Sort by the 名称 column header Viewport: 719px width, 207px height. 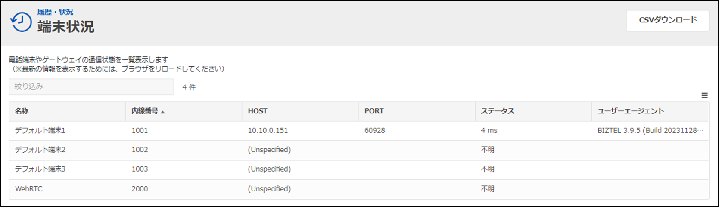(22, 111)
